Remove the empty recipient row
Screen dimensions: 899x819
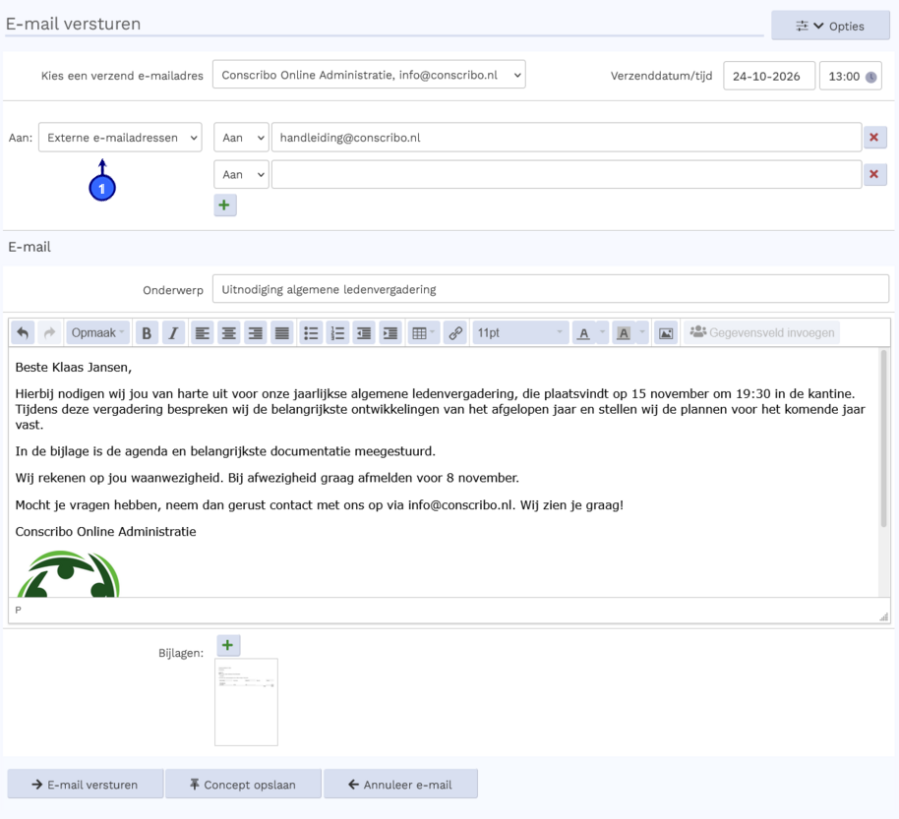point(875,174)
